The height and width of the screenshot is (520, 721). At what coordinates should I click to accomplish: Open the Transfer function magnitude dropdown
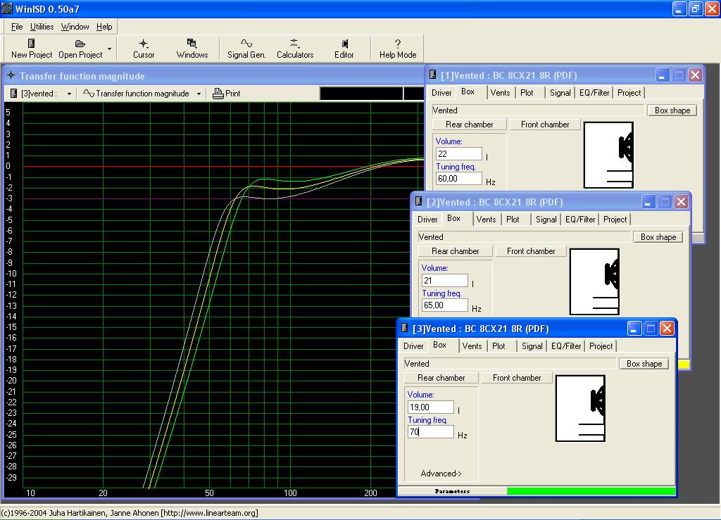point(199,94)
